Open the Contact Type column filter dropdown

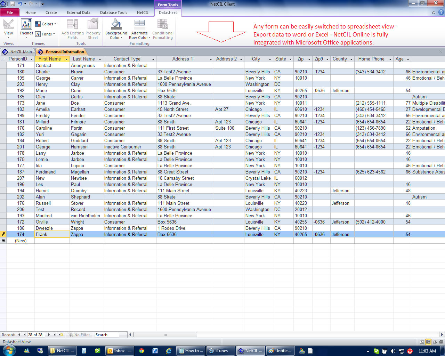(153, 59)
